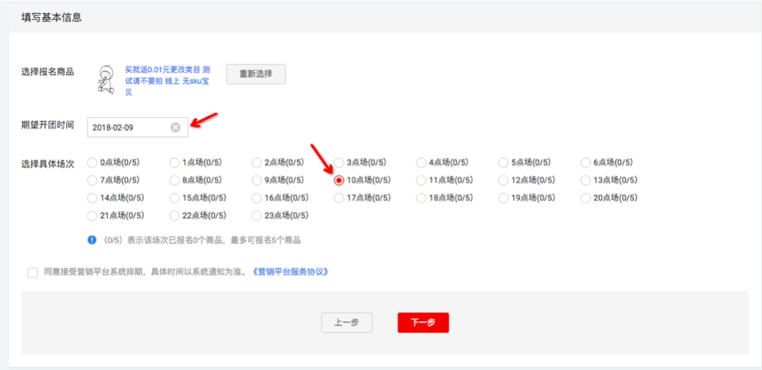Click the blue info icon below sessions

92,240
